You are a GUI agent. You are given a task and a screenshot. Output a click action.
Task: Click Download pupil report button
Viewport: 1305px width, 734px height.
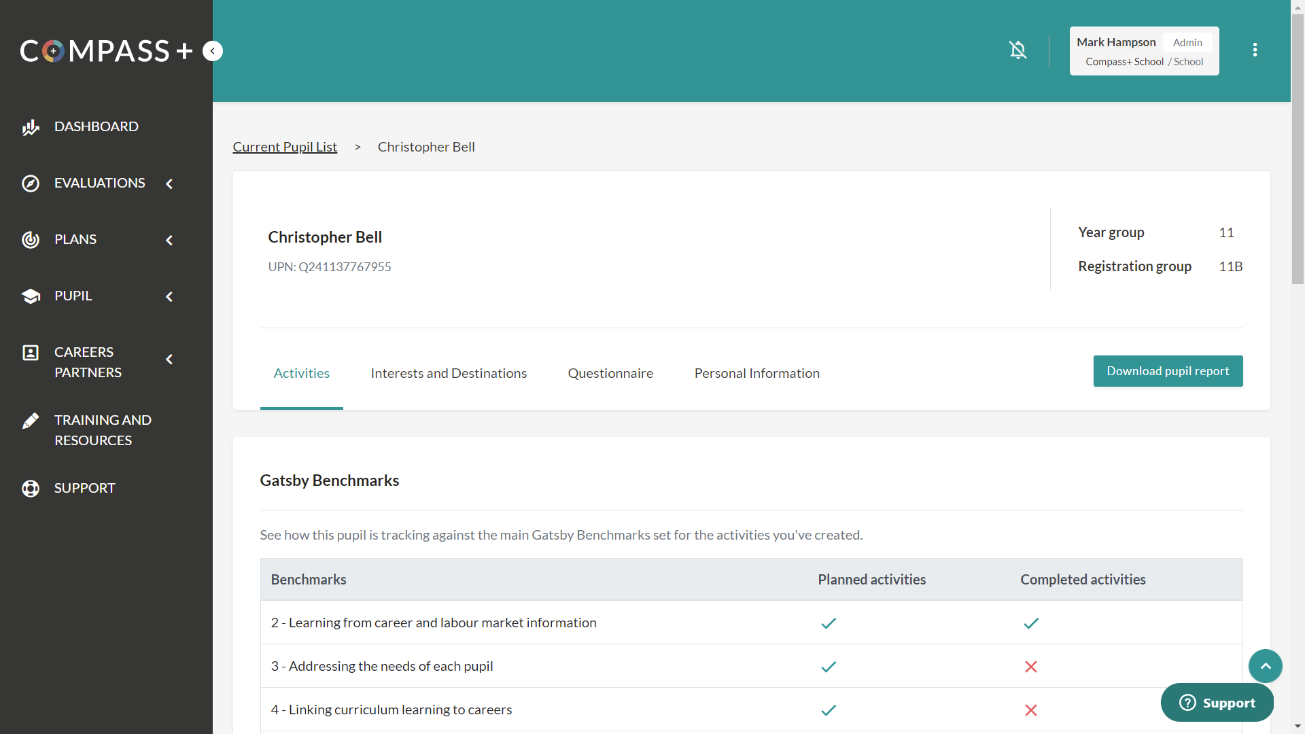click(x=1168, y=371)
